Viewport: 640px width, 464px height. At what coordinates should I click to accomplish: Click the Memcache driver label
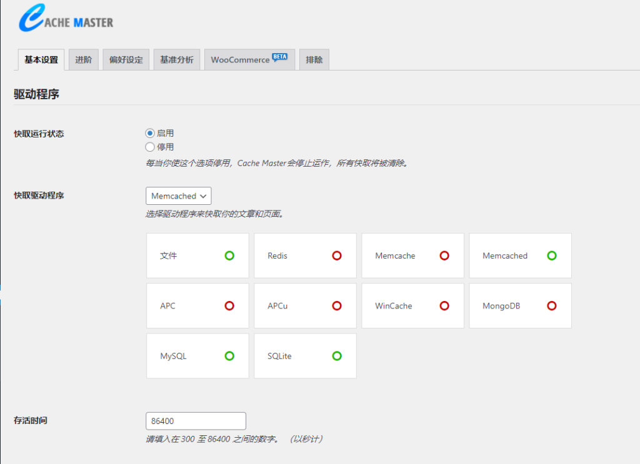pyautogui.click(x=395, y=255)
